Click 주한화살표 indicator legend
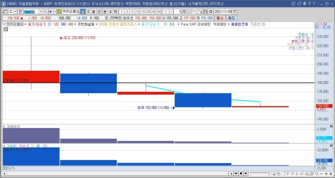The width and height of the screenshot is (335, 178). point(86,24)
